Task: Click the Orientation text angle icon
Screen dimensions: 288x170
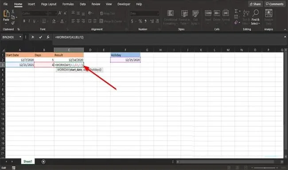Action: (x=90, y=13)
